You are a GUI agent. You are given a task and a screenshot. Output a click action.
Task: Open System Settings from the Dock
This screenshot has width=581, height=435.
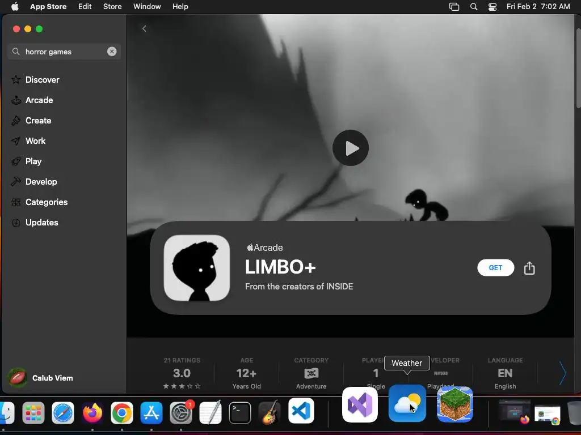click(181, 413)
